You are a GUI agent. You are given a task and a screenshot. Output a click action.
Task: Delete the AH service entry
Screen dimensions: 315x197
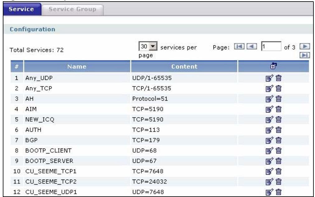tap(279, 99)
